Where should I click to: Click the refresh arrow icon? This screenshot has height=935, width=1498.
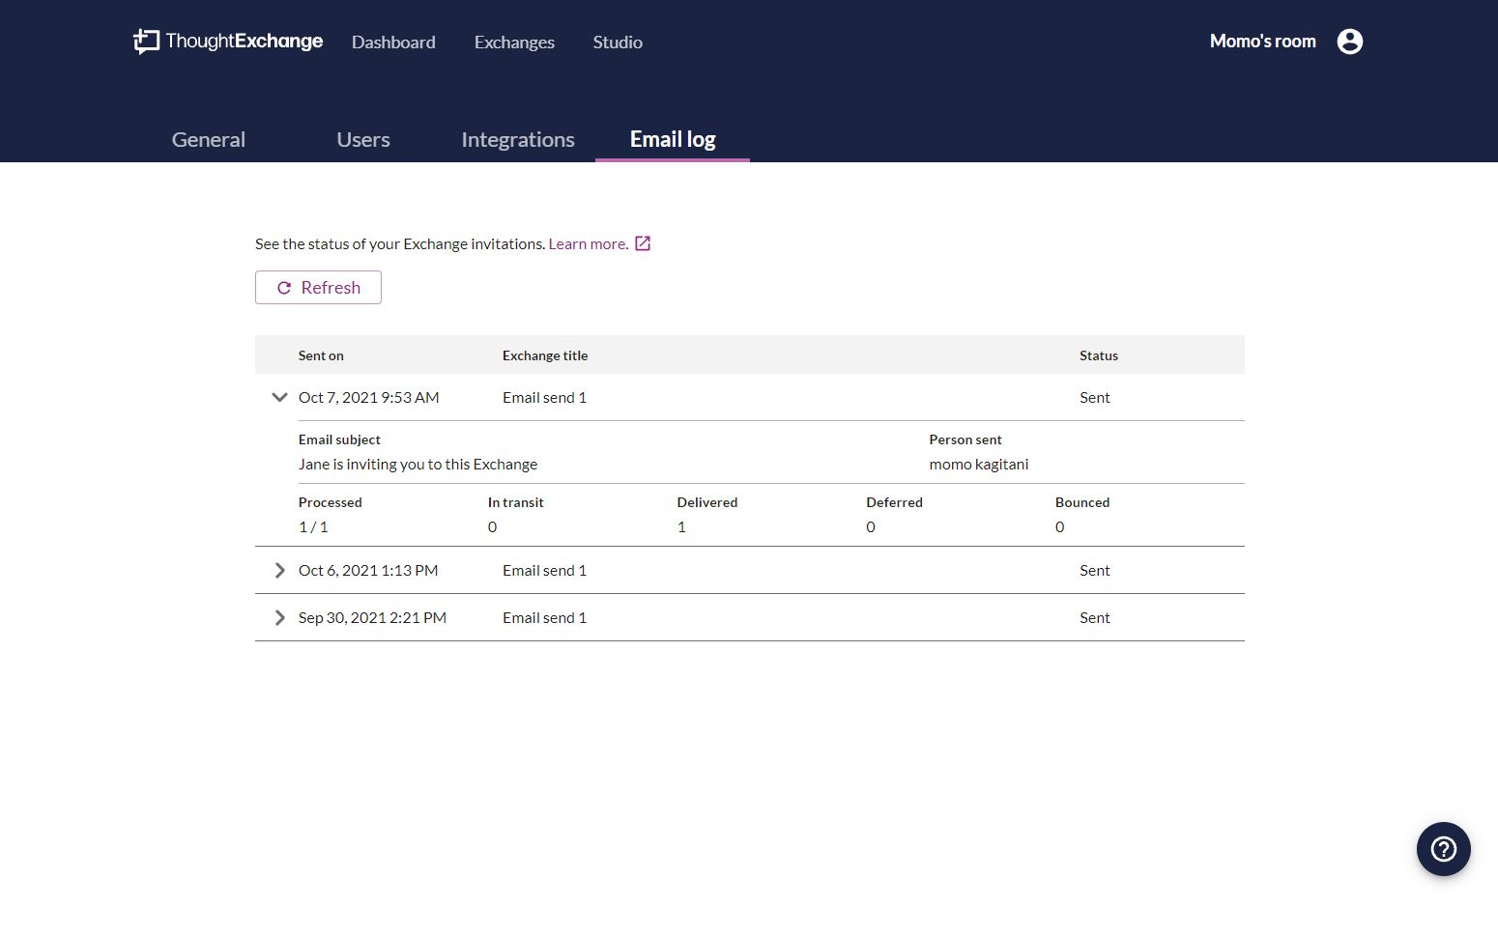click(284, 288)
